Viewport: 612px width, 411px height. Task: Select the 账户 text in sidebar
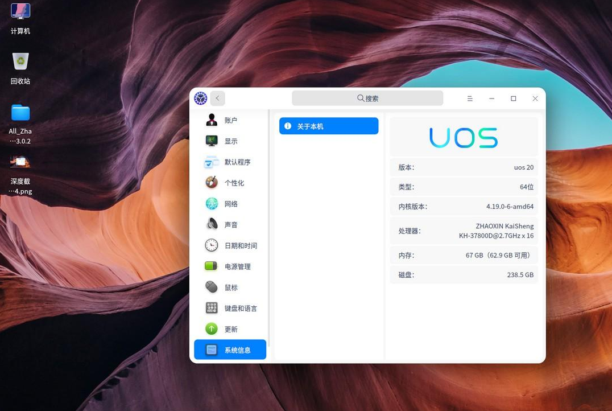(231, 120)
